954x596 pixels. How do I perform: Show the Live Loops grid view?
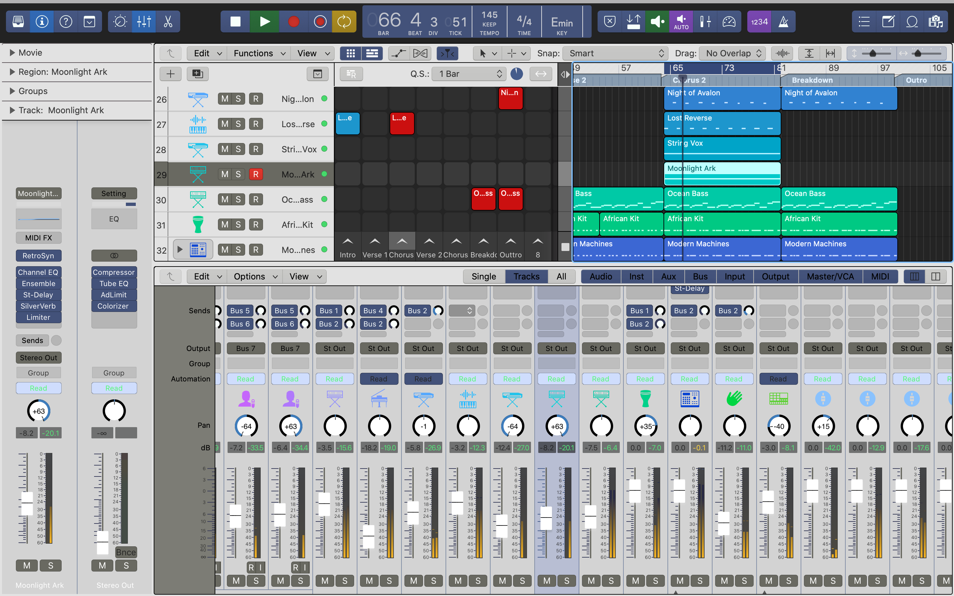pos(350,53)
